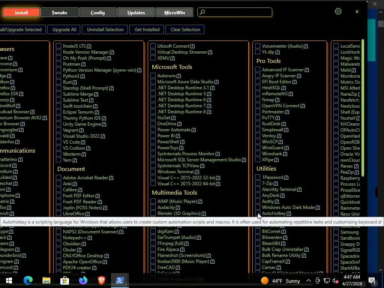Check the NodeJS LTS checkbox

click(58, 46)
